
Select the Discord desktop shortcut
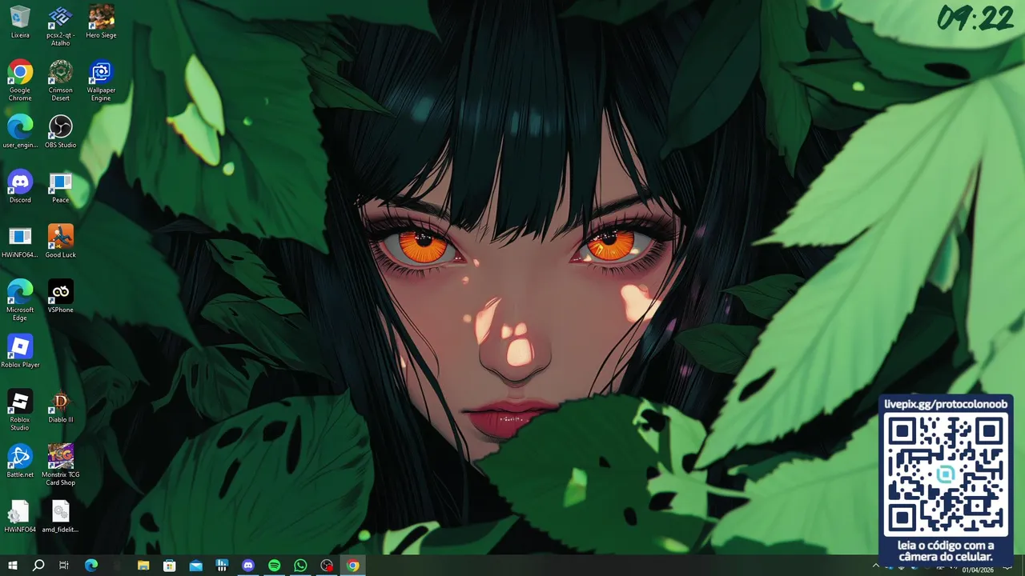coord(20,187)
